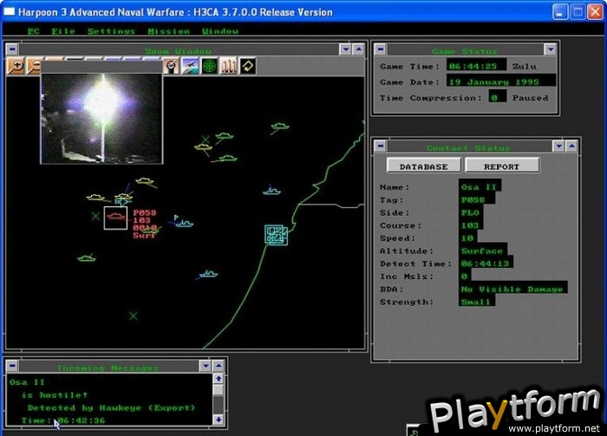
Task: Select the cyan ship nearest the coastline
Action: coord(271,191)
